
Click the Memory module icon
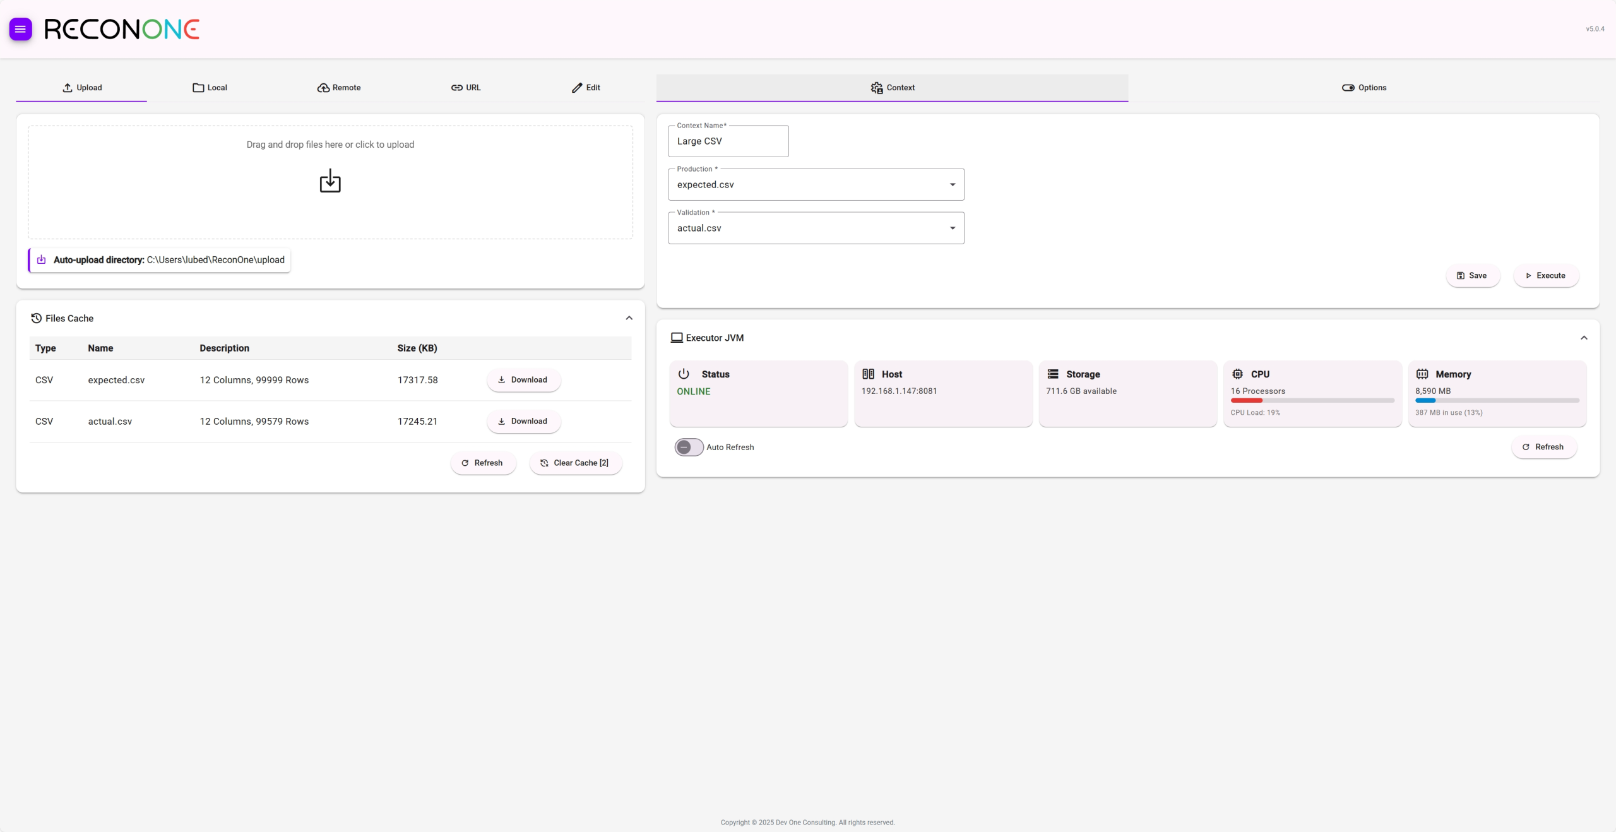1422,374
